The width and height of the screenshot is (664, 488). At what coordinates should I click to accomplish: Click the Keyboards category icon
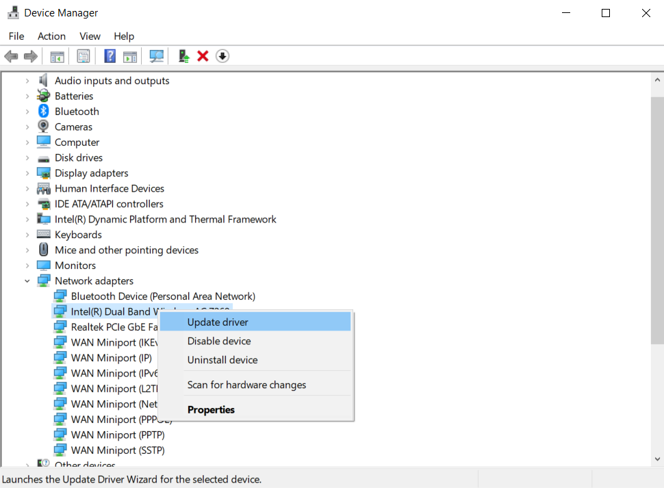coord(44,233)
